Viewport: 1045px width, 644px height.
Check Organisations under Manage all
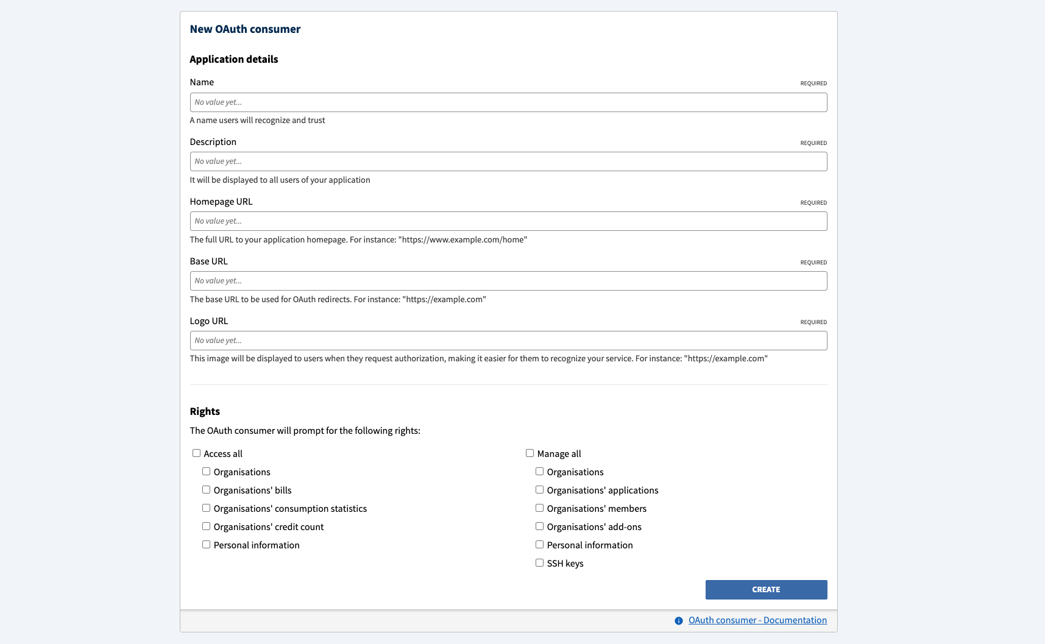(539, 471)
